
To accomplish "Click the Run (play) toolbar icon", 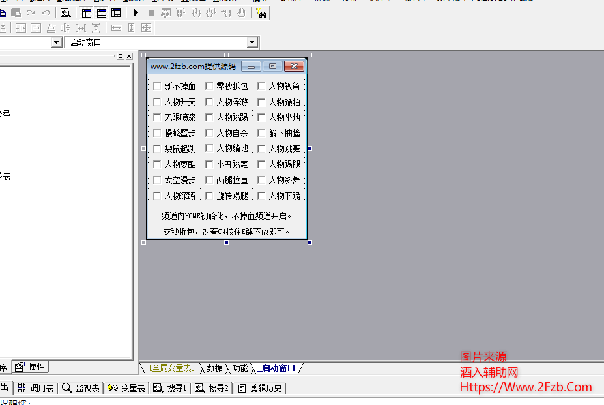I will point(136,12).
